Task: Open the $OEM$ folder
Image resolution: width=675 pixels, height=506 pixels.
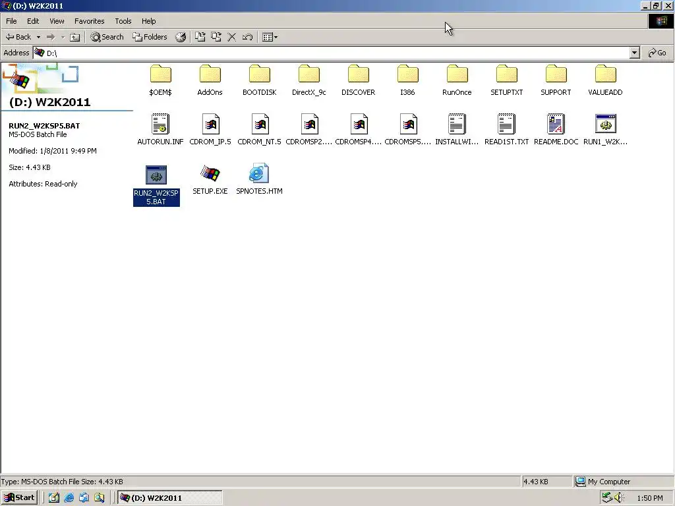Action: (x=161, y=81)
